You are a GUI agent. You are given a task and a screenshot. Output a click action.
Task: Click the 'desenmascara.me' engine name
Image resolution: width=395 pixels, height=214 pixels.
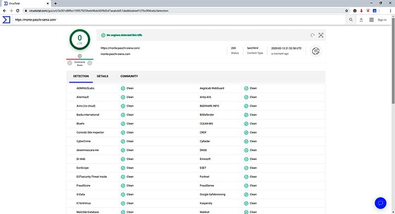coord(87,150)
